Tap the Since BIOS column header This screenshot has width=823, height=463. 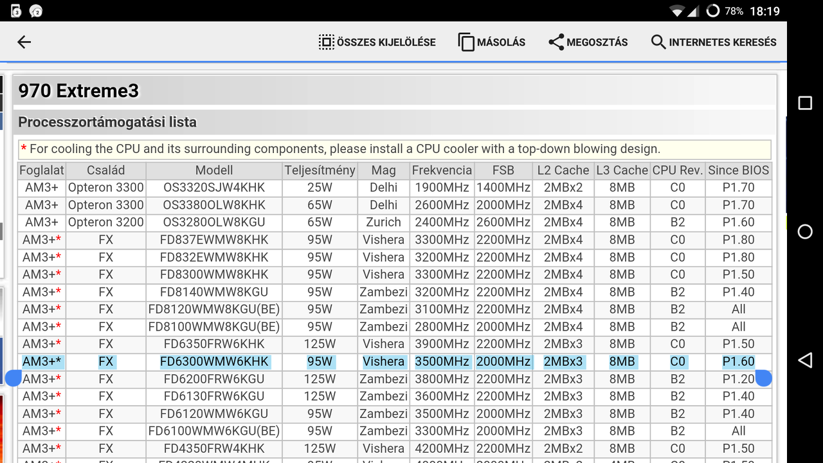click(x=739, y=170)
